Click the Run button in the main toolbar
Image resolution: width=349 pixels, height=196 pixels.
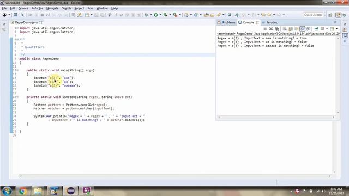coord(156,15)
